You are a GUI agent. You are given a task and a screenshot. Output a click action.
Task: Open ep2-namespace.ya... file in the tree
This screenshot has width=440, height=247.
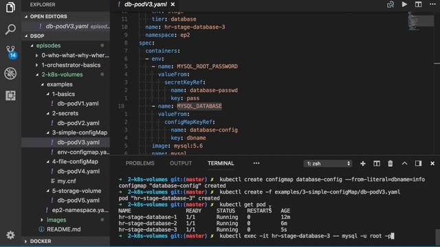(80, 210)
